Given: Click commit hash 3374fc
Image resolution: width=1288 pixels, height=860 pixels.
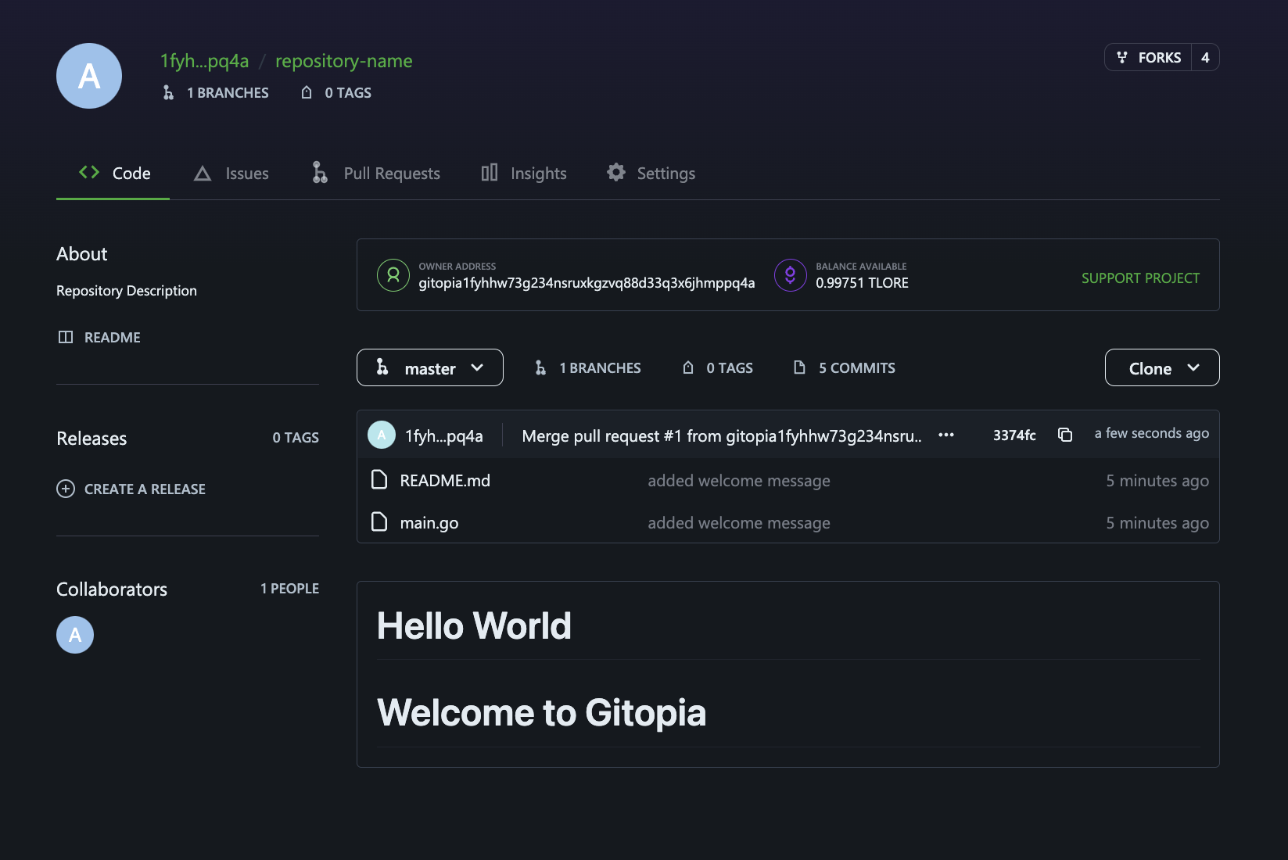Looking at the screenshot, I should pyautogui.click(x=1014, y=435).
